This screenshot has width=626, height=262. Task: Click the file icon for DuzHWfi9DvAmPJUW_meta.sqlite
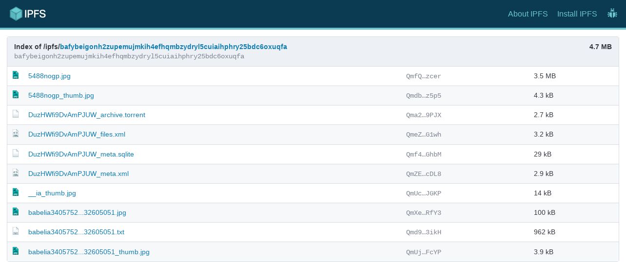tap(16, 153)
